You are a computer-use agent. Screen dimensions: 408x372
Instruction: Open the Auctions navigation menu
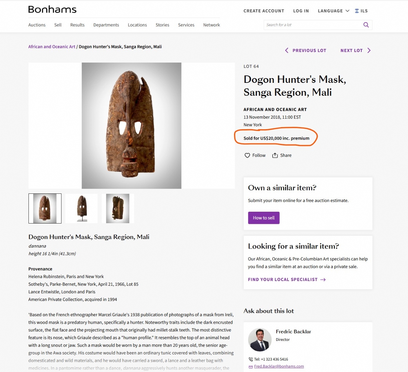37,25
